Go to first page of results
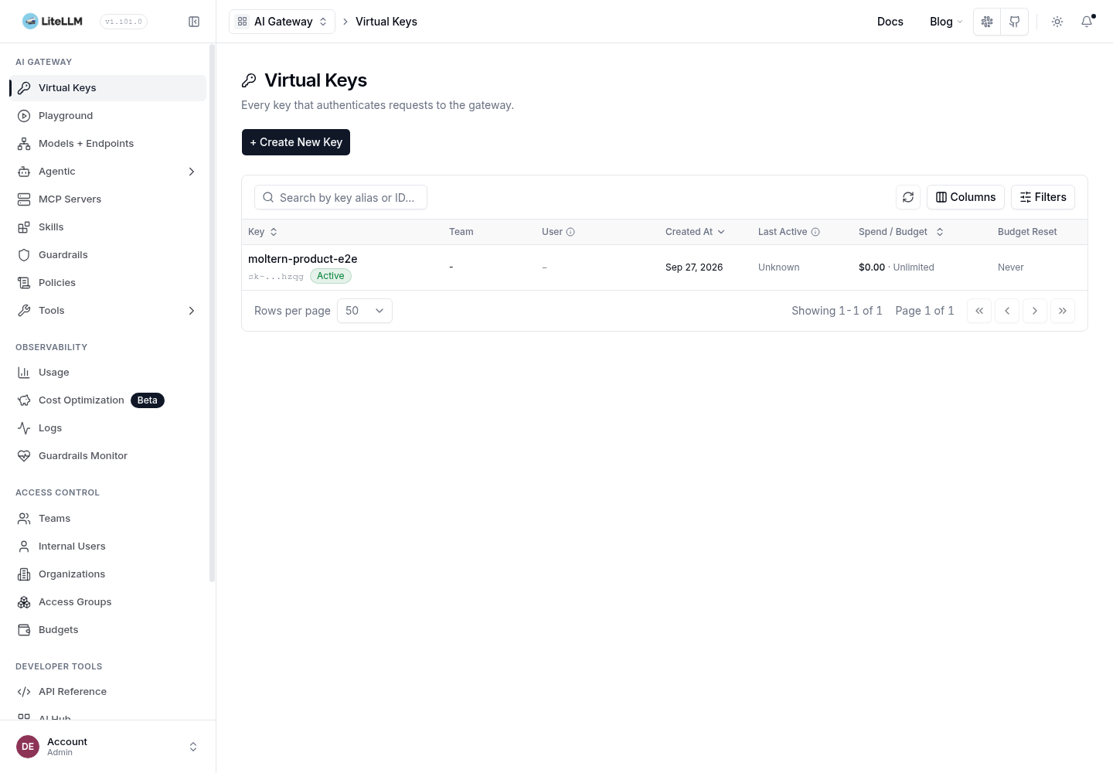 point(979,311)
